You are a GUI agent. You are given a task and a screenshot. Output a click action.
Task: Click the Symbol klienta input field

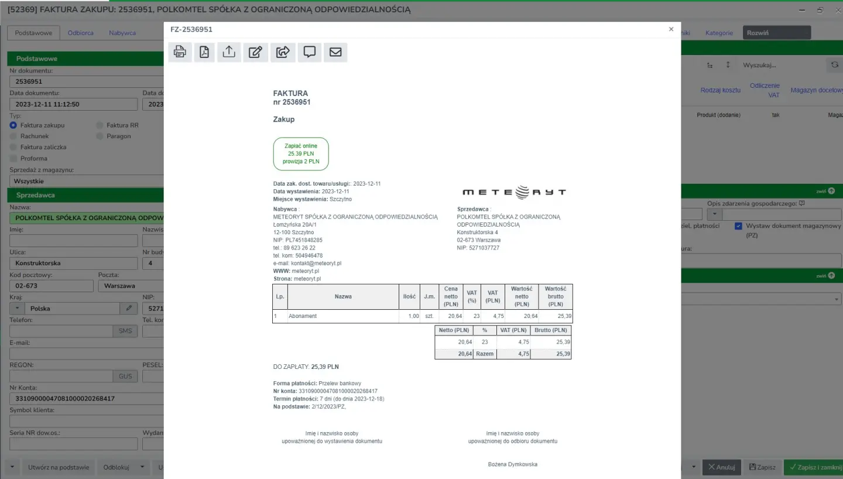87,422
